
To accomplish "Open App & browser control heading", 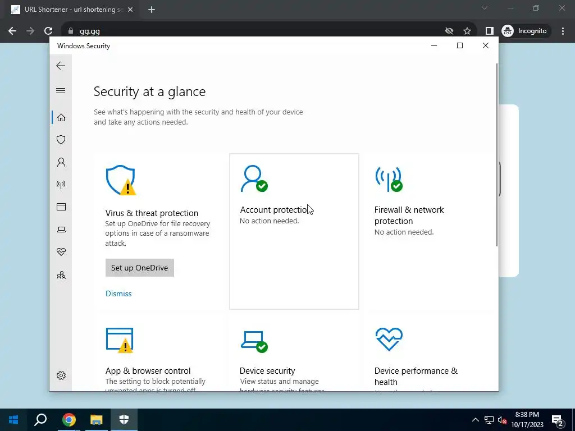I will tap(148, 370).
